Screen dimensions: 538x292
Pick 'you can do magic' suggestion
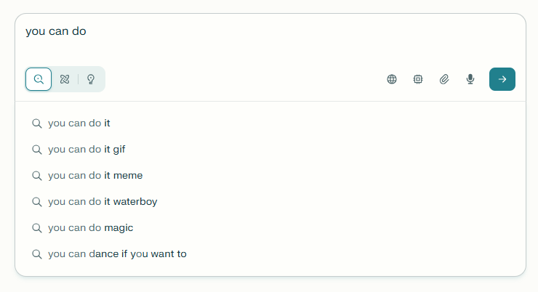tap(91, 228)
